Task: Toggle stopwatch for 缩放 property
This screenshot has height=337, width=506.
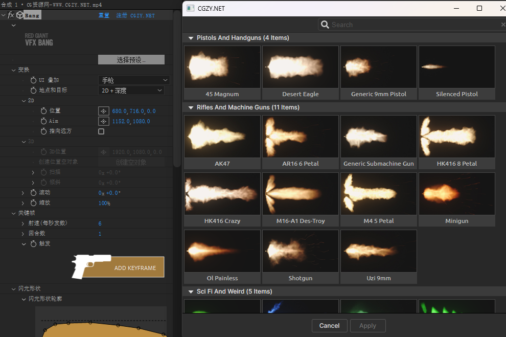Action: pyautogui.click(x=34, y=203)
